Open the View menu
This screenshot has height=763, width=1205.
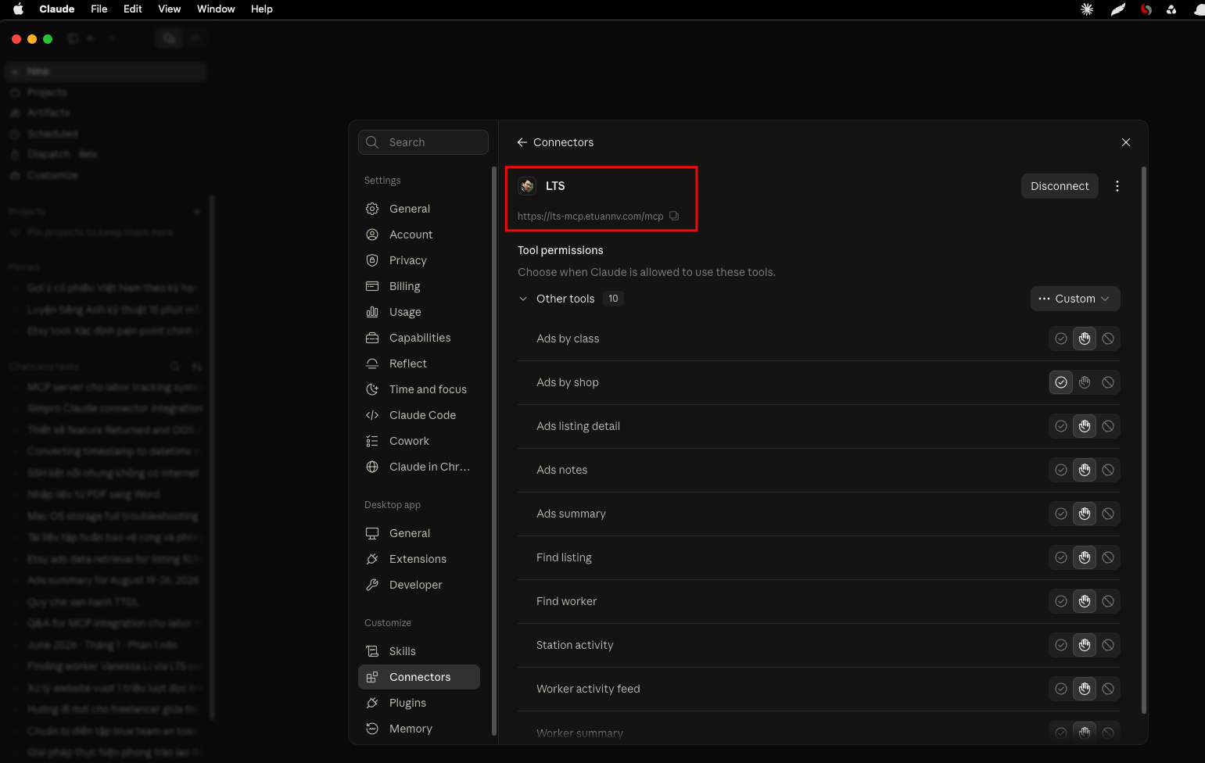170,9
